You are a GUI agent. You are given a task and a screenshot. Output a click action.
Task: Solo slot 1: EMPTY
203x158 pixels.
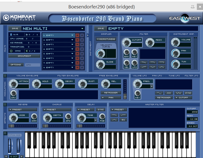coord(82,35)
